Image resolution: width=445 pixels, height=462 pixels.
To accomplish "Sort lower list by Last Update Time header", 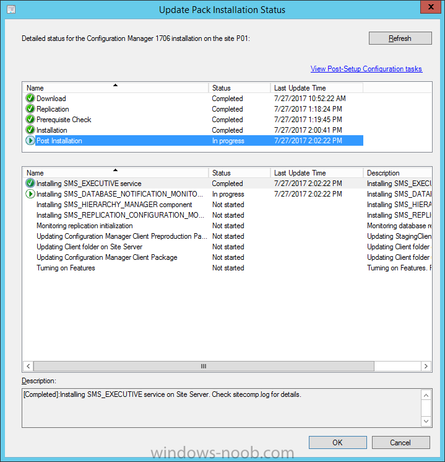I will click(x=317, y=172).
